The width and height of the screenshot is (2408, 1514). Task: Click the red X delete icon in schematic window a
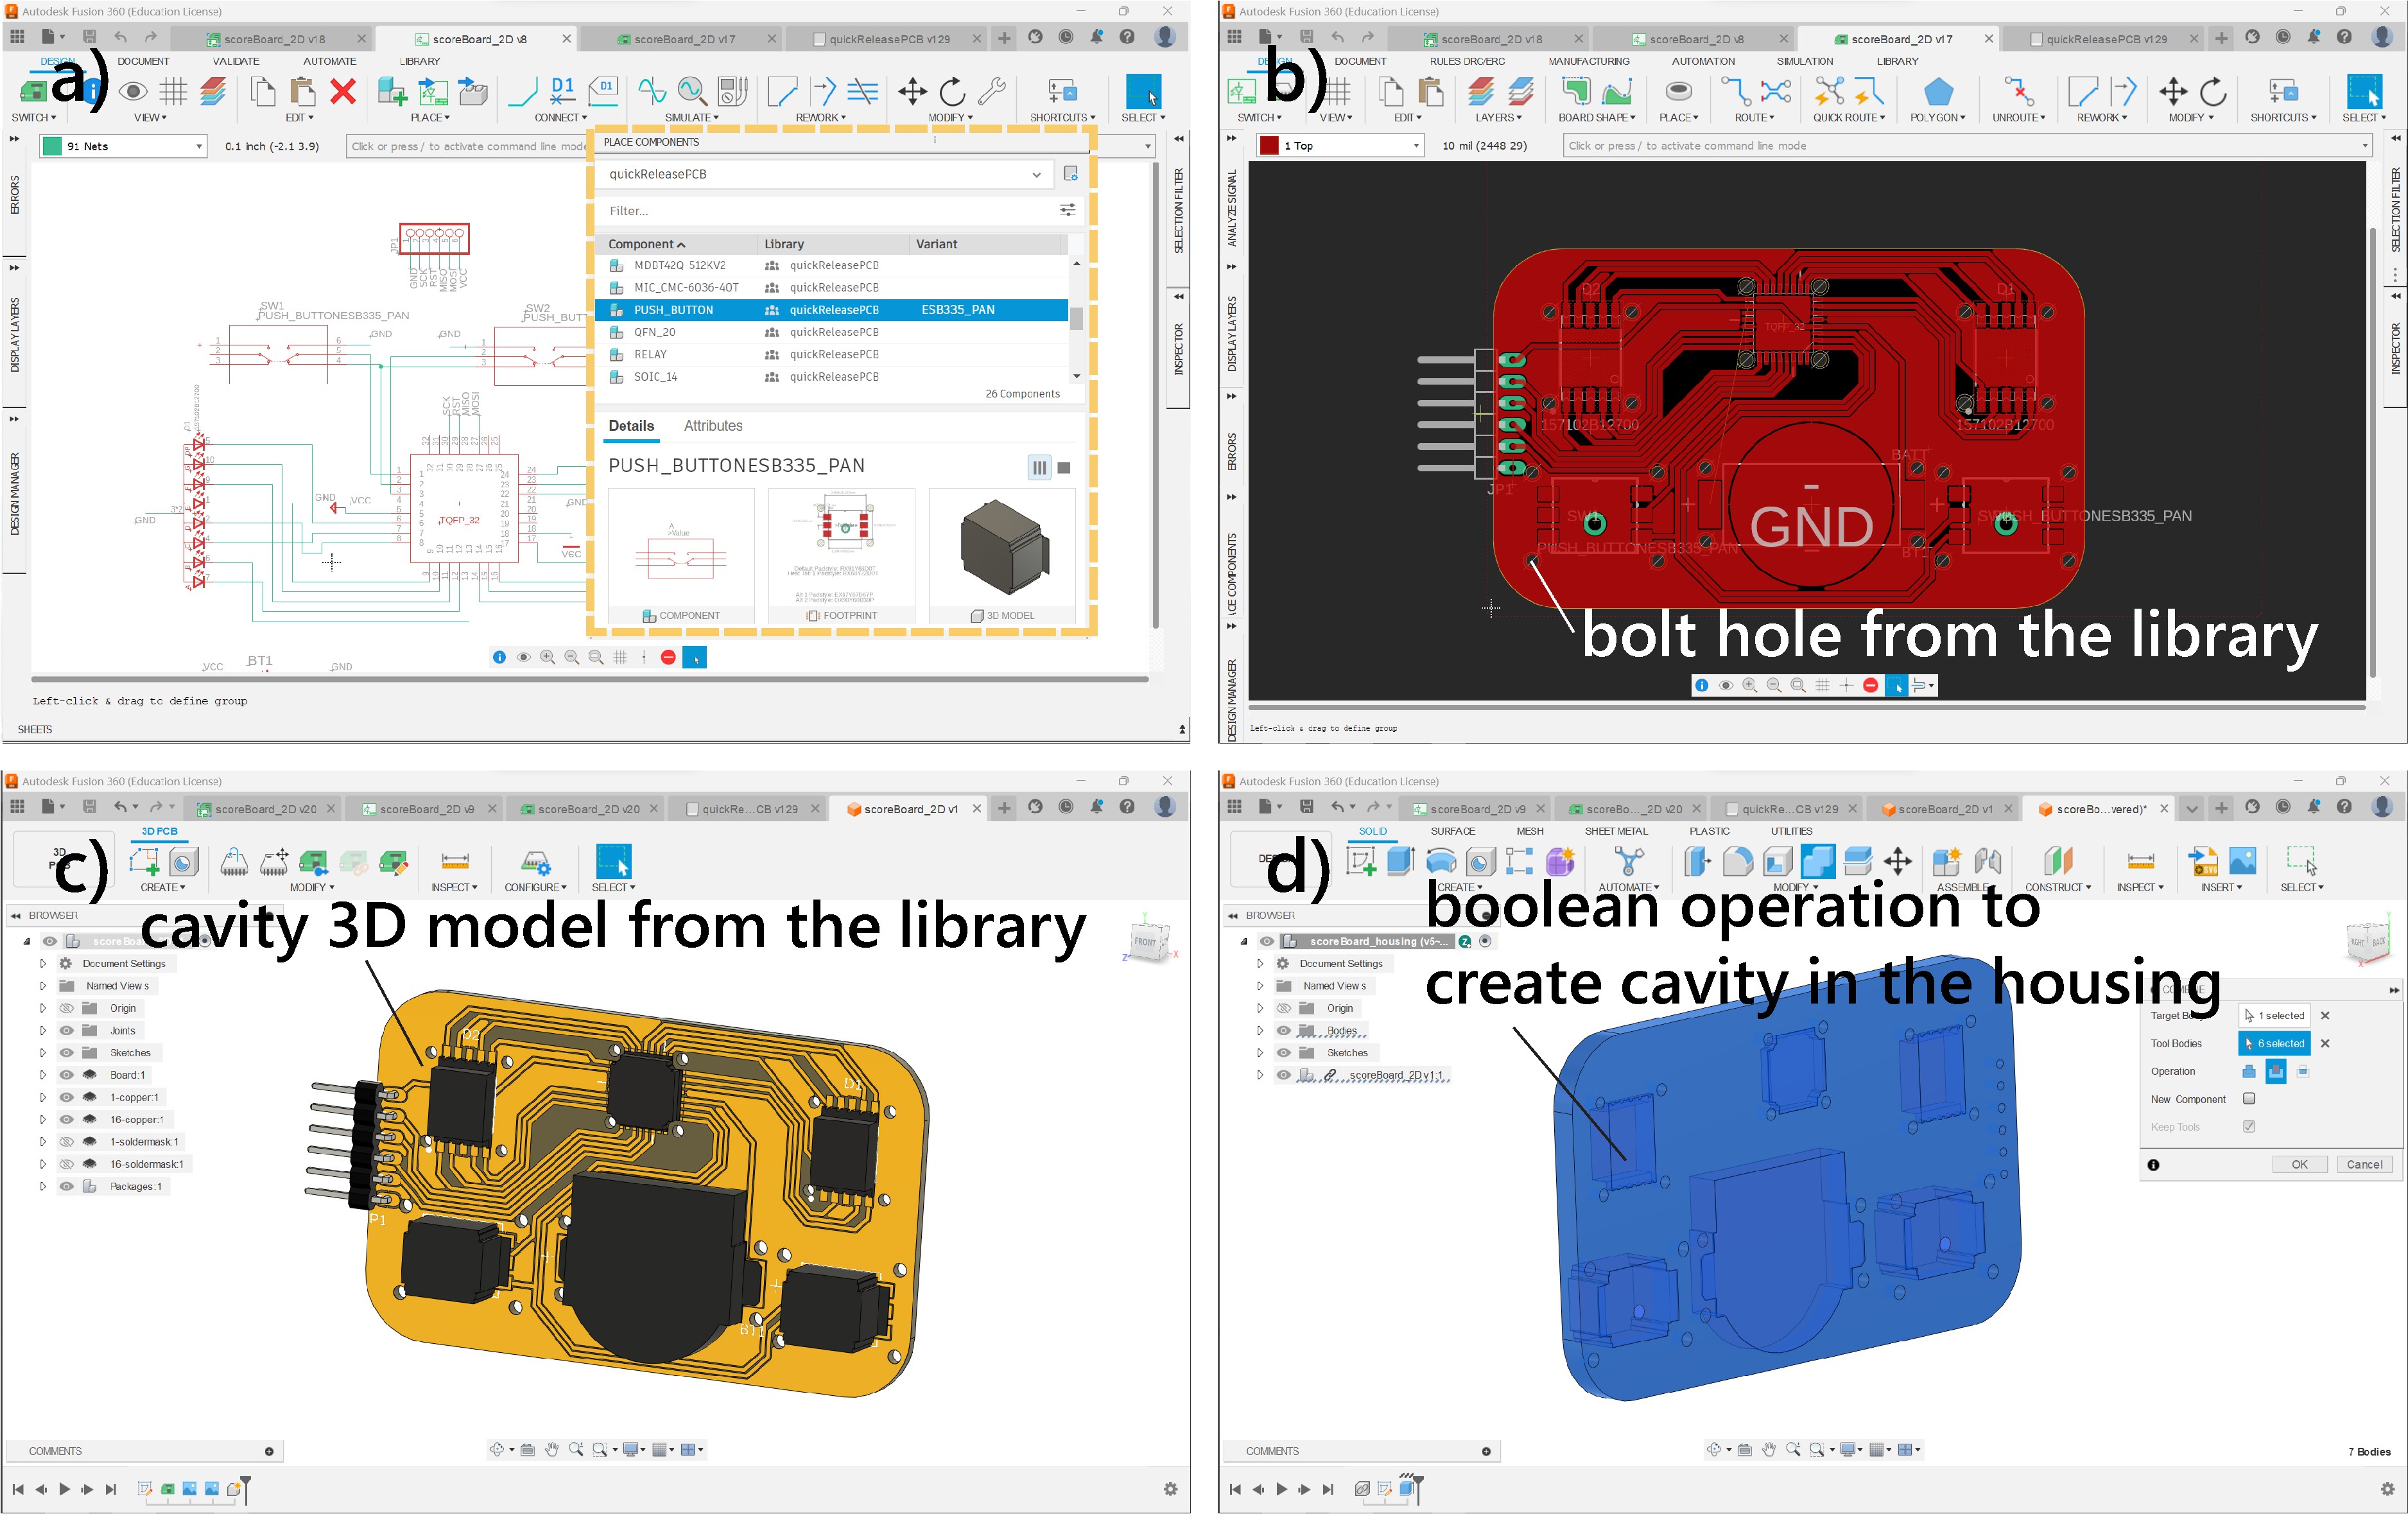click(343, 92)
